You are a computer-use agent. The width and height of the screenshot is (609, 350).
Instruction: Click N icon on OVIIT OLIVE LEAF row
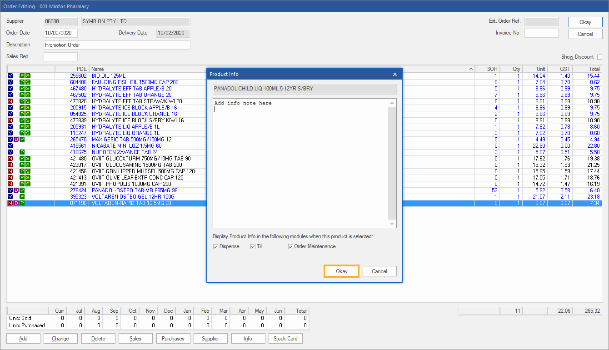click(x=10, y=178)
